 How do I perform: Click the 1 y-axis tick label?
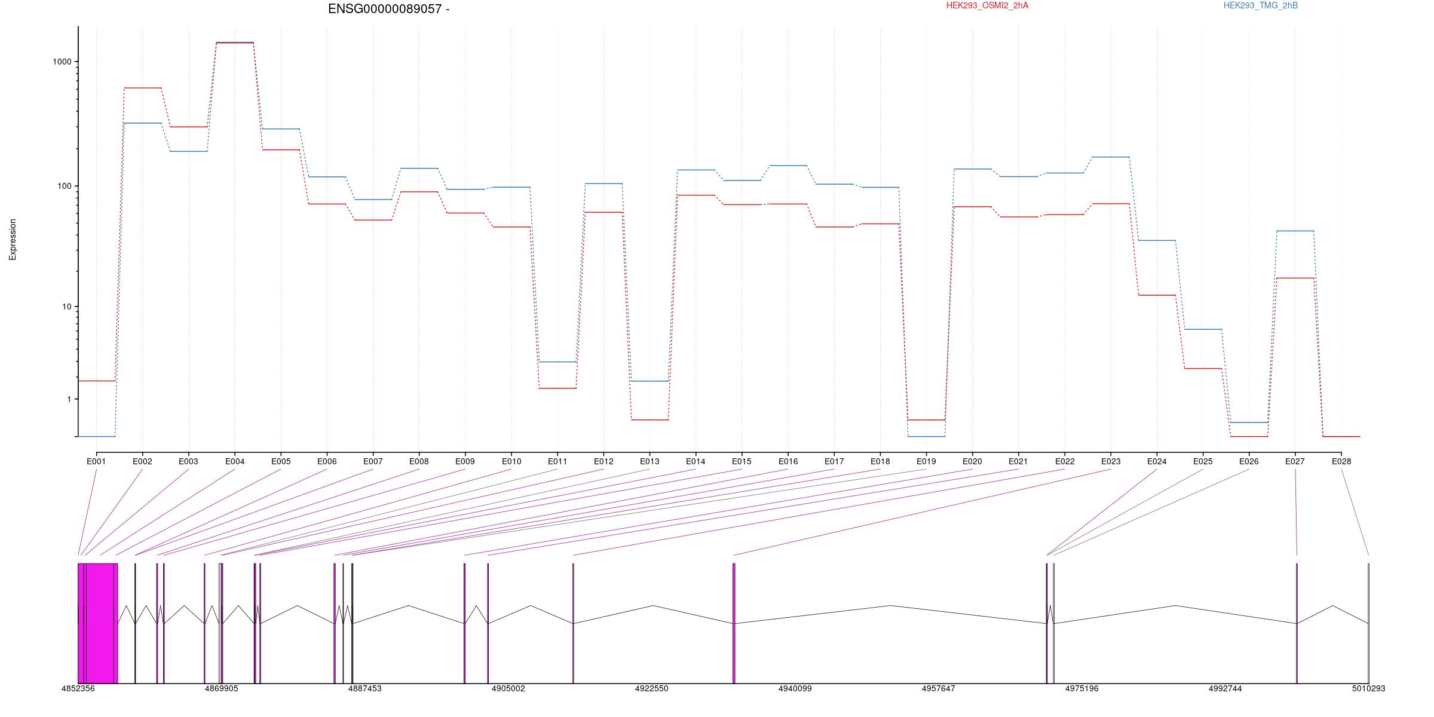[69, 399]
